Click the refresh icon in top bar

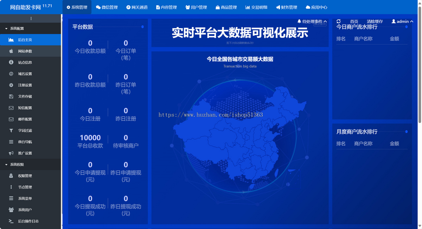pos(339,21)
